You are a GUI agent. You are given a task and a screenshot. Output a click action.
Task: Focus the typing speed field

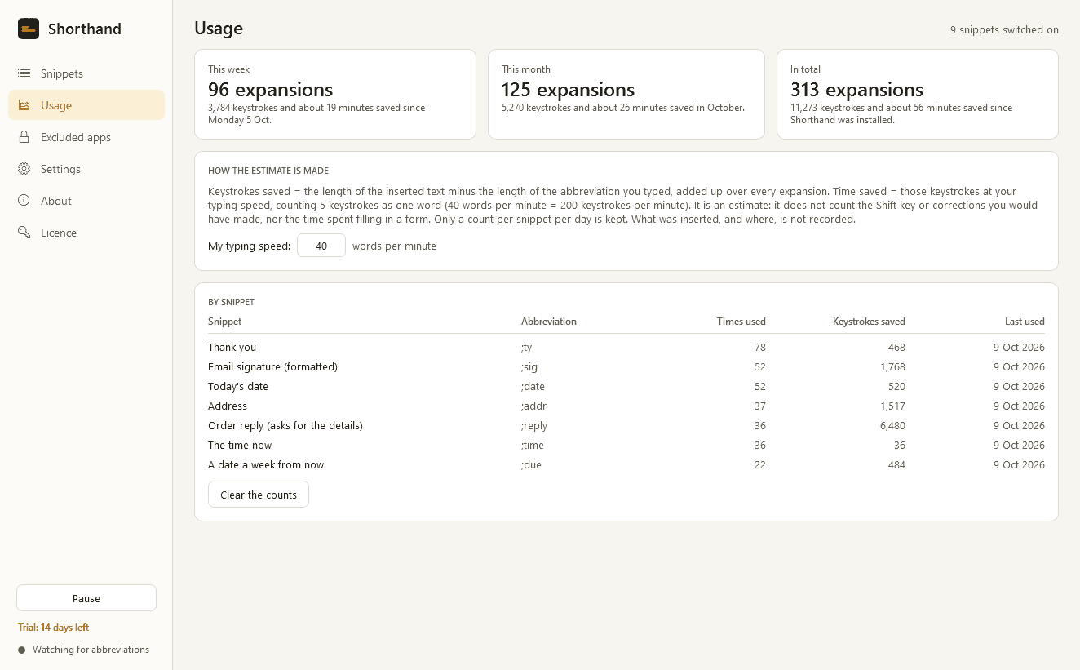tap(321, 246)
